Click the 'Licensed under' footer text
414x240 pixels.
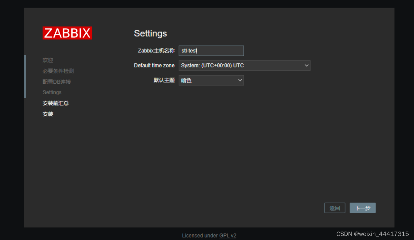click(x=200, y=235)
